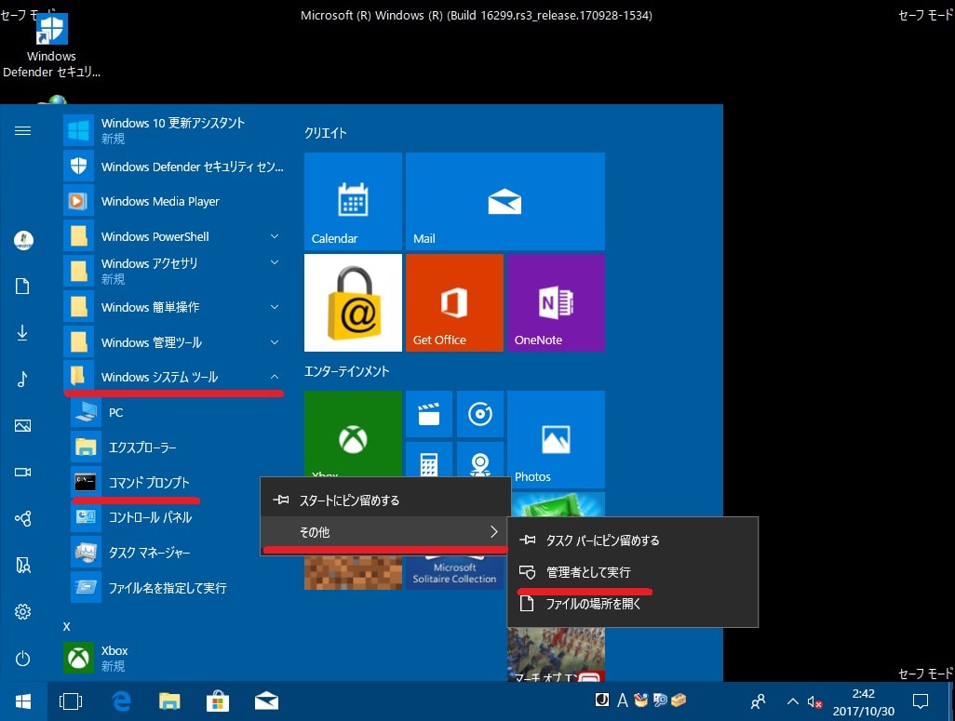
Task: Launch Windows Defender セキュリティ センター from app list
Action: point(173,167)
